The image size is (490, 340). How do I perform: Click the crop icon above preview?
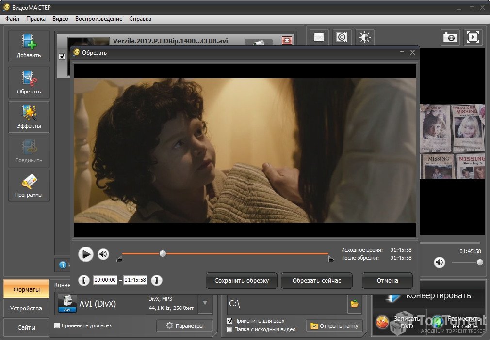pyautogui.click(x=319, y=37)
